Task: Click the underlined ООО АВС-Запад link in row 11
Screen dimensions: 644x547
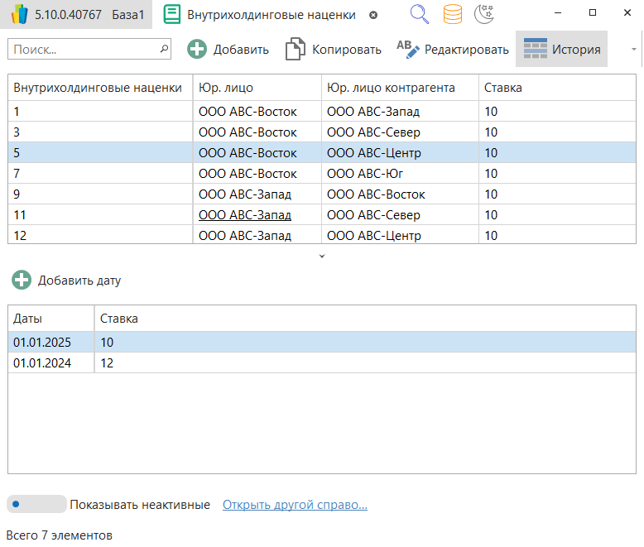Action: point(245,215)
